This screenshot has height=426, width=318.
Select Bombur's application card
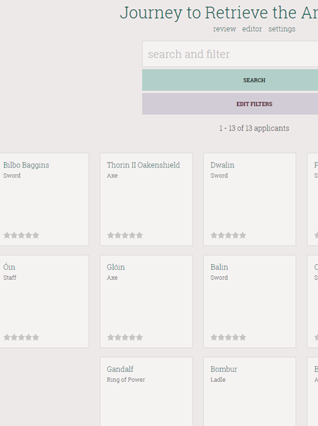250,391
